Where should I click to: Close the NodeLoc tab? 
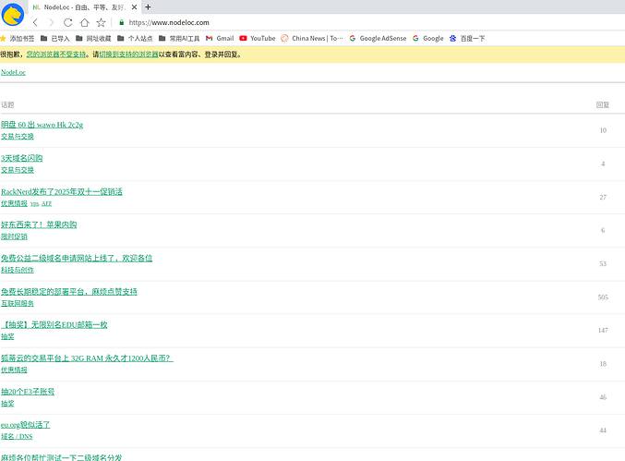[x=135, y=6]
